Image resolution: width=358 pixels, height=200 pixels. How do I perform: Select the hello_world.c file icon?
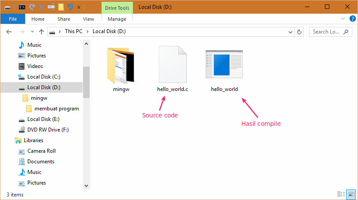click(173, 64)
